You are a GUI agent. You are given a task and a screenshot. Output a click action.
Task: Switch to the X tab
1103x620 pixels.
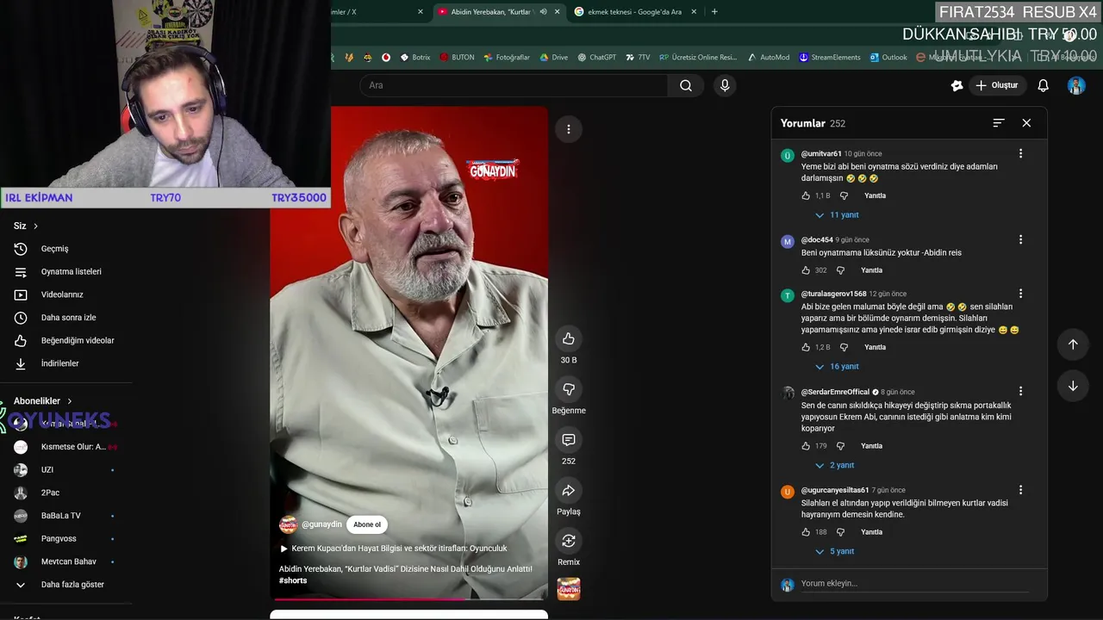(x=379, y=11)
